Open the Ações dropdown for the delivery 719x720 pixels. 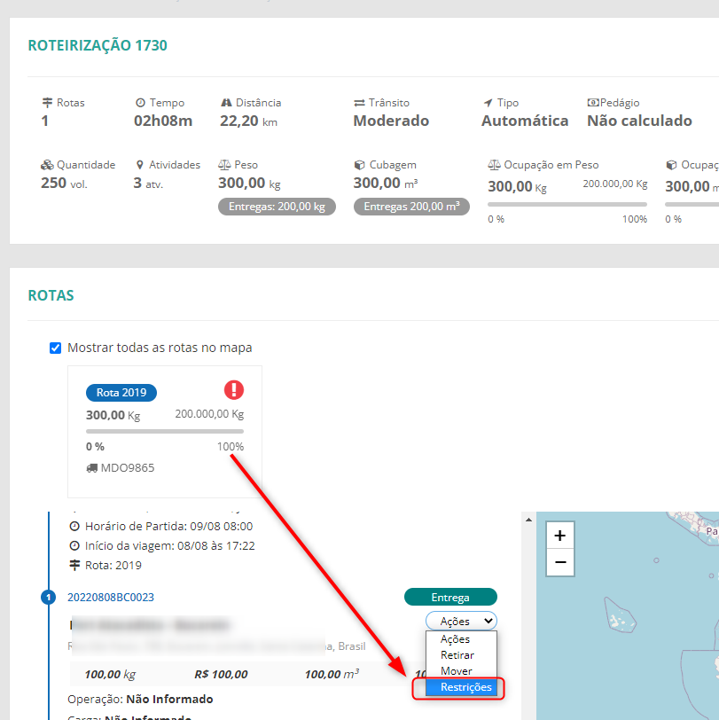click(461, 621)
